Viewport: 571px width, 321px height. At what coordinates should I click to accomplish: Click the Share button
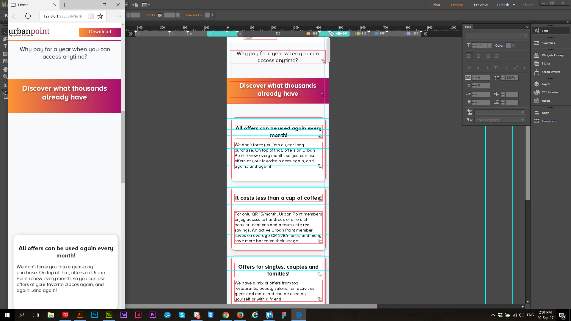coord(528,5)
